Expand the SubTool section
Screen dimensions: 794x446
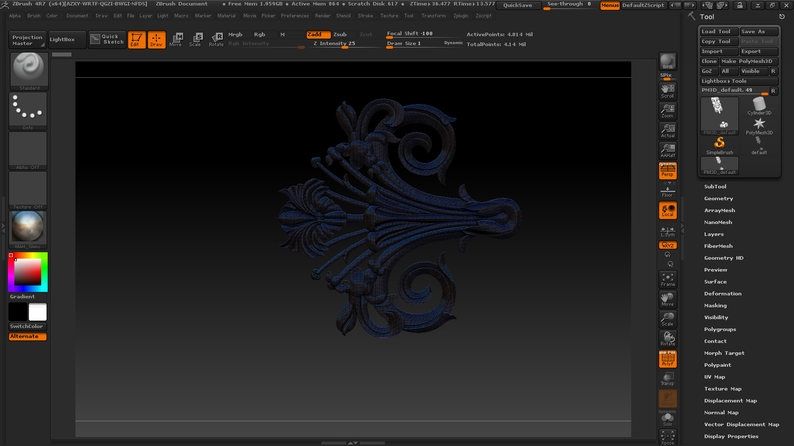(x=715, y=187)
